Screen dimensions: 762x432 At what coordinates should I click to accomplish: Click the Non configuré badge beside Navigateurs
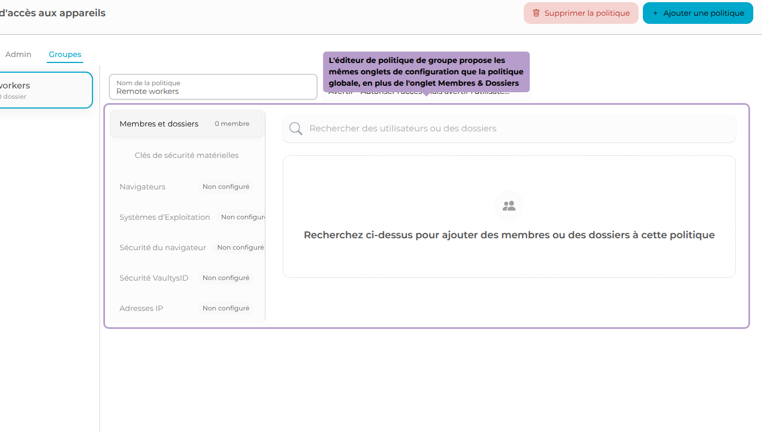[226, 187]
